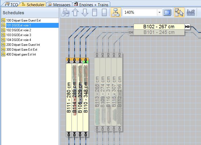The image size is (201, 145).
Task: Click bottom marker of block B110
Action: click(x=86, y=134)
